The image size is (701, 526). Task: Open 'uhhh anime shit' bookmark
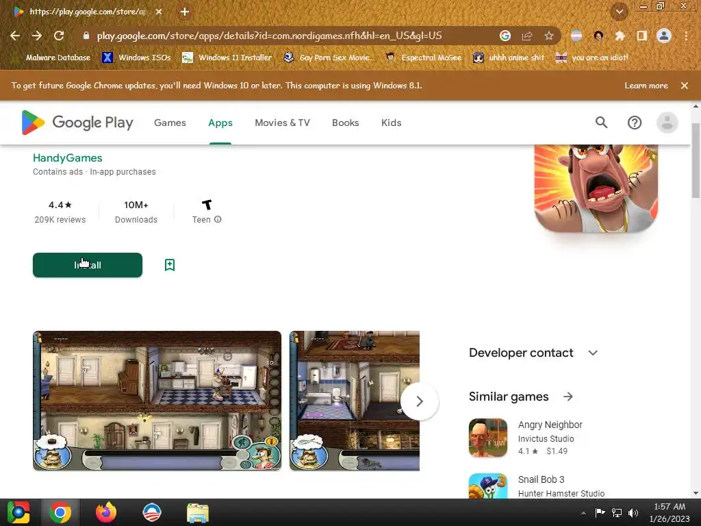tap(509, 58)
